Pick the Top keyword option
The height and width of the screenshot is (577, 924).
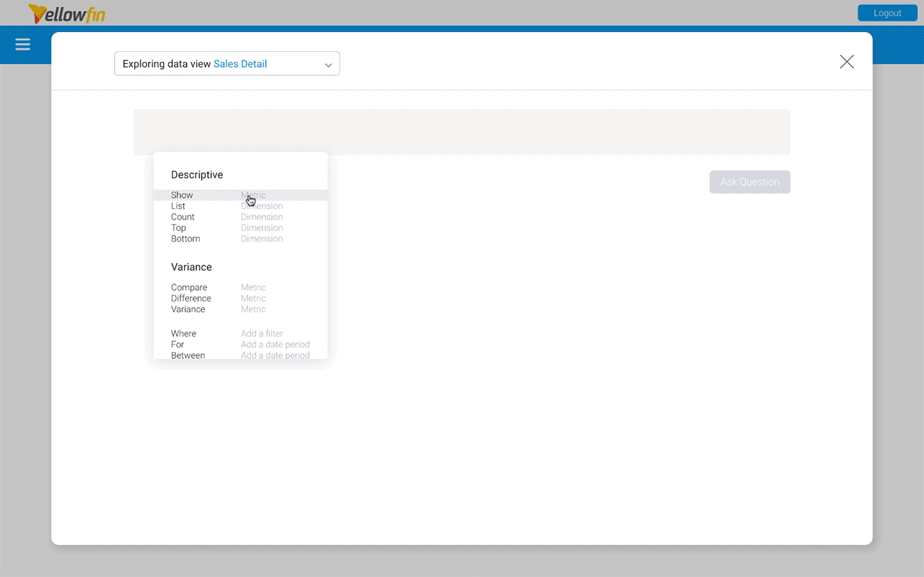[x=178, y=228]
